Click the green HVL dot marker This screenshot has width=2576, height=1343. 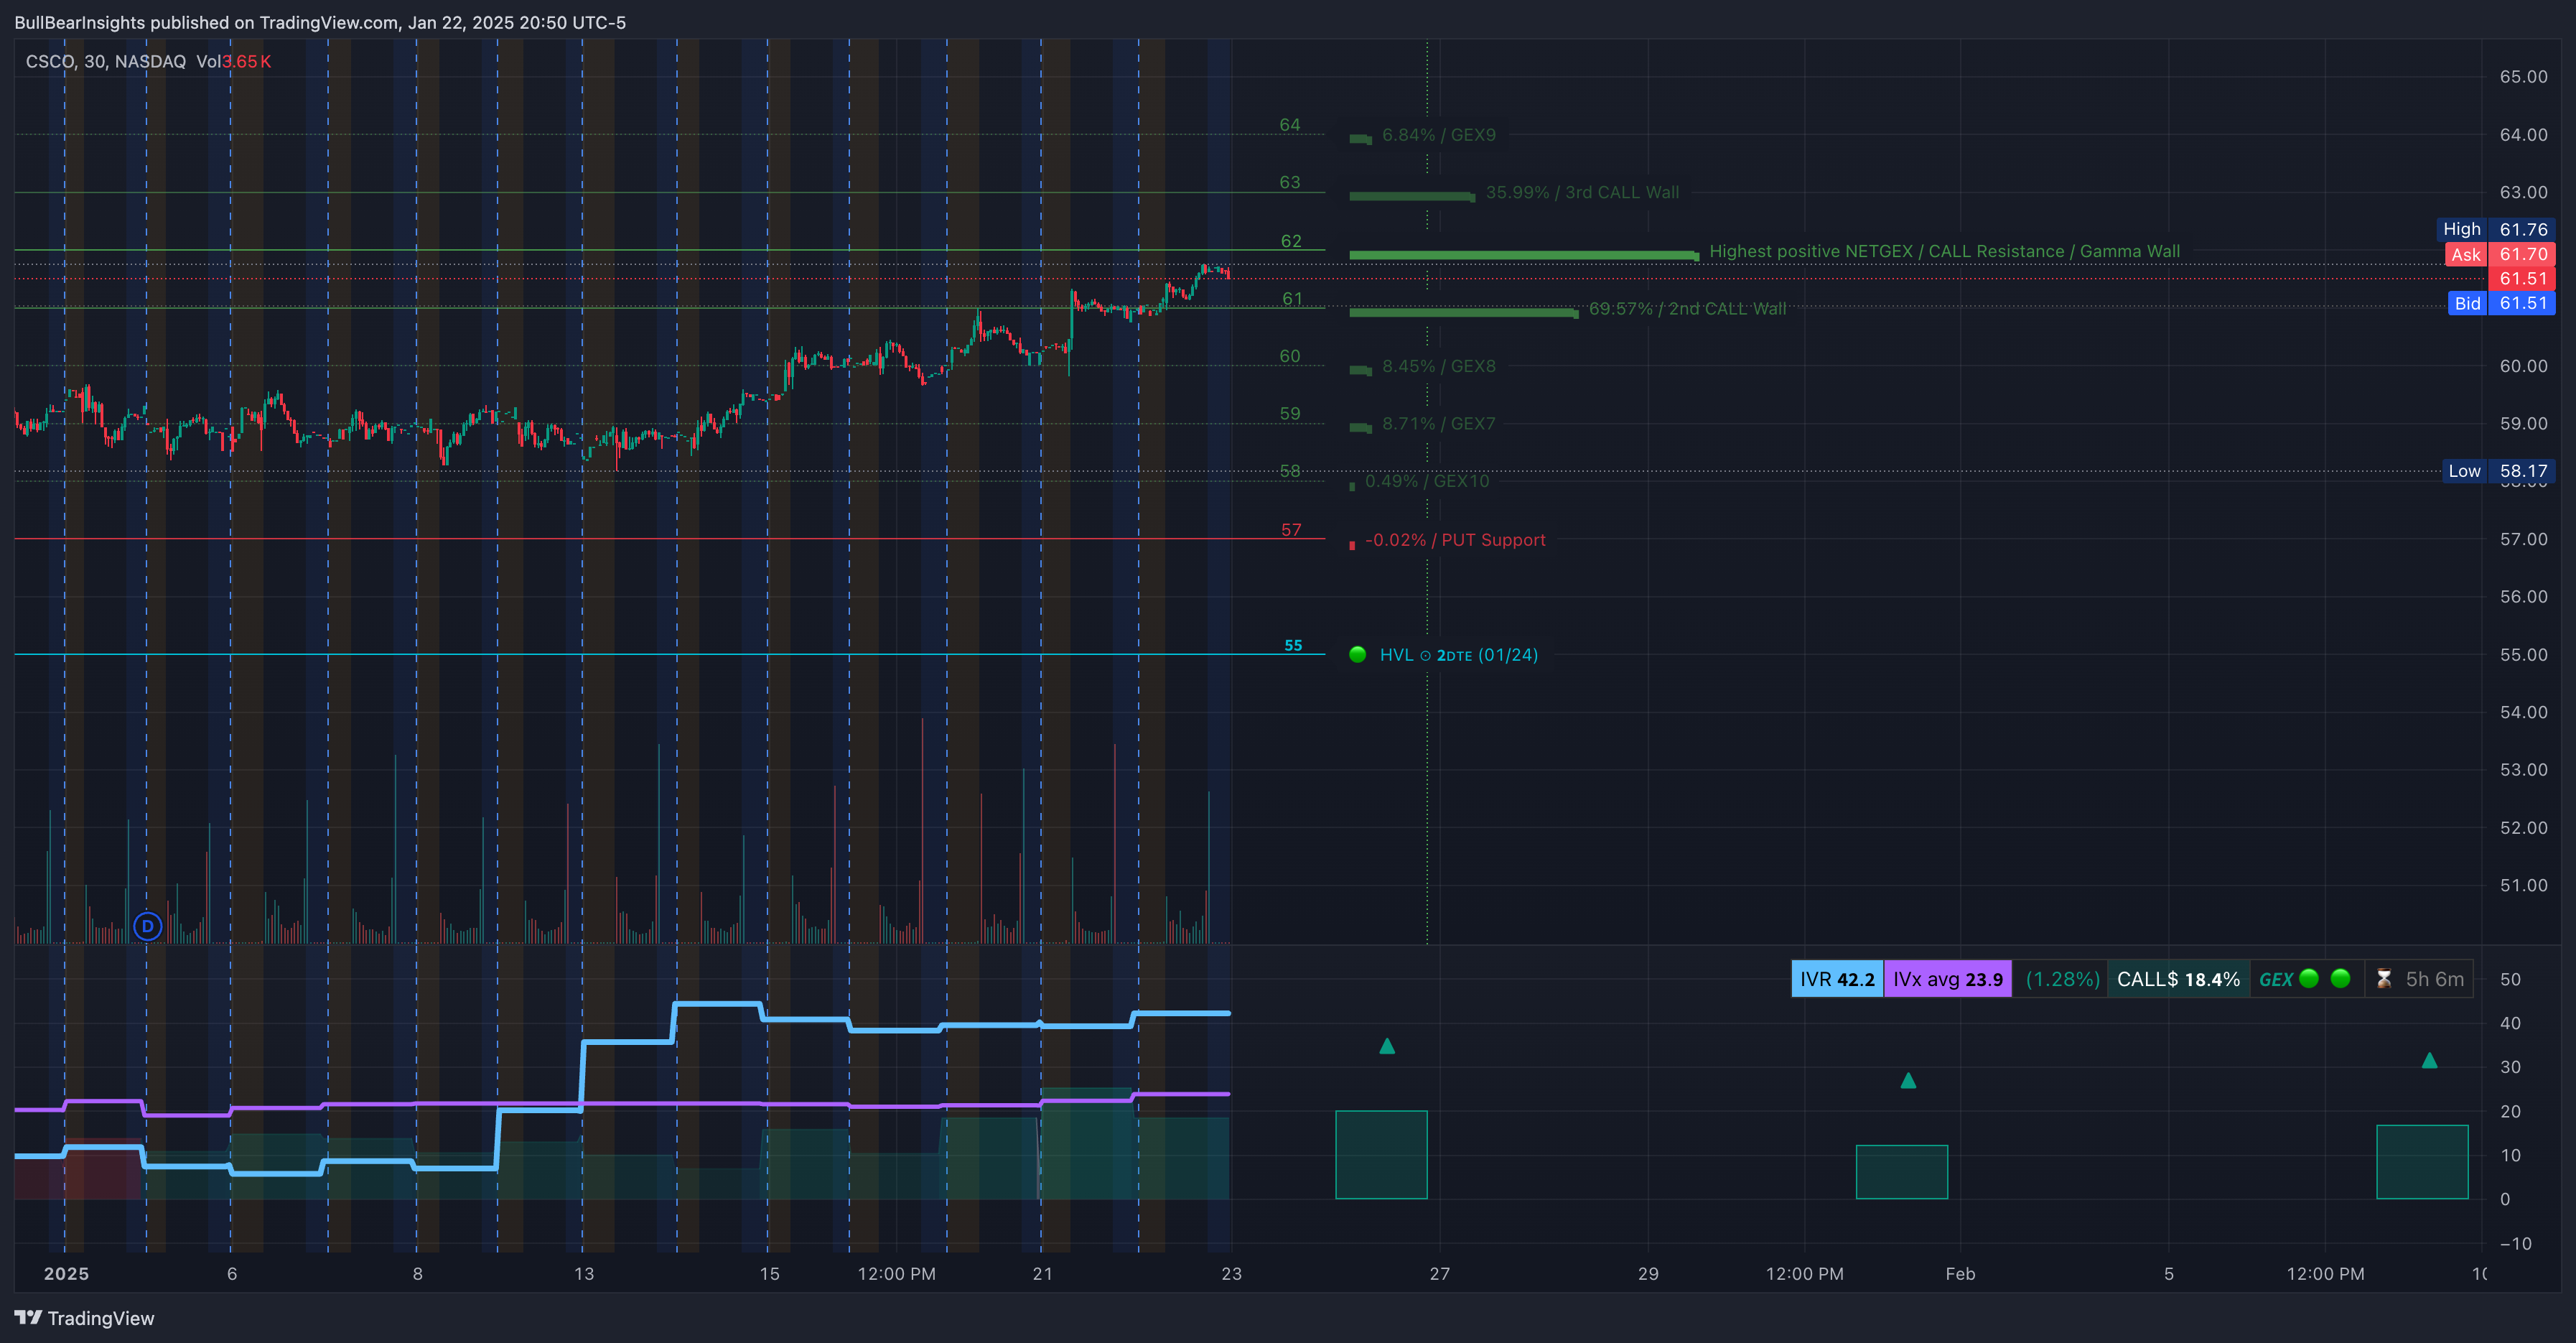pos(1357,655)
